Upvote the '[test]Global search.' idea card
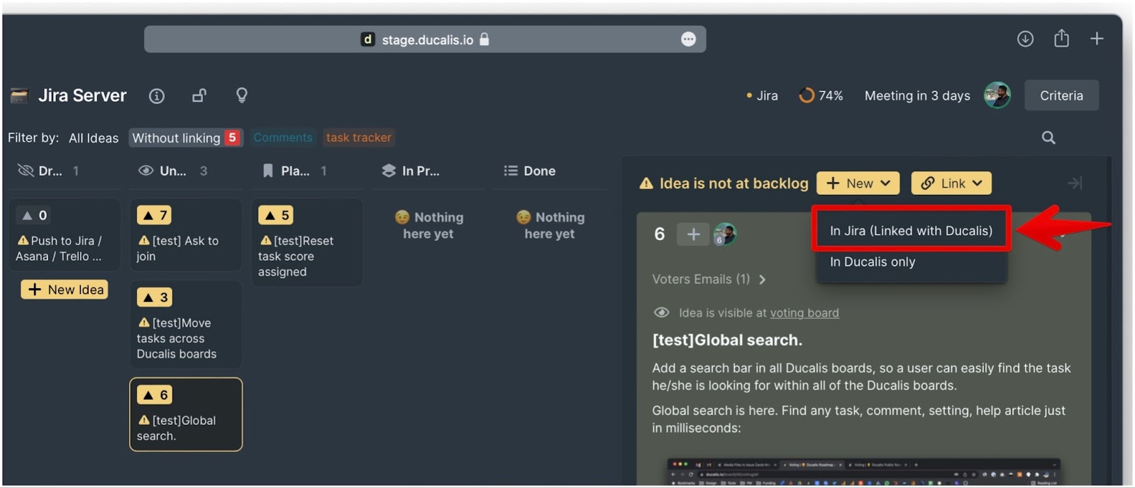The height and width of the screenshot is (488, 1135). 155,395
